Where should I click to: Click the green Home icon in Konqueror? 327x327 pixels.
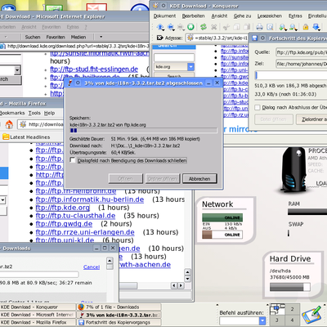pyautogui.click(x=190, y=27)
